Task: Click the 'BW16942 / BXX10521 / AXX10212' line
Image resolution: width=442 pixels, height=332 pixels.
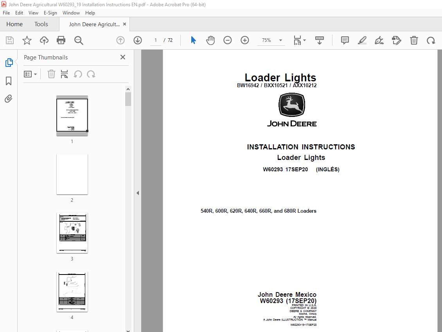Action: pyautogui.click(x=277, y=85)
